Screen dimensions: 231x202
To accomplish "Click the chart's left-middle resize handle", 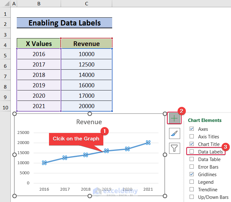I will pyautogui.click(x=15, y=155).
